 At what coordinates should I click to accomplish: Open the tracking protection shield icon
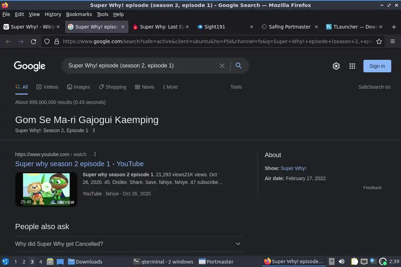click(47, 41)
